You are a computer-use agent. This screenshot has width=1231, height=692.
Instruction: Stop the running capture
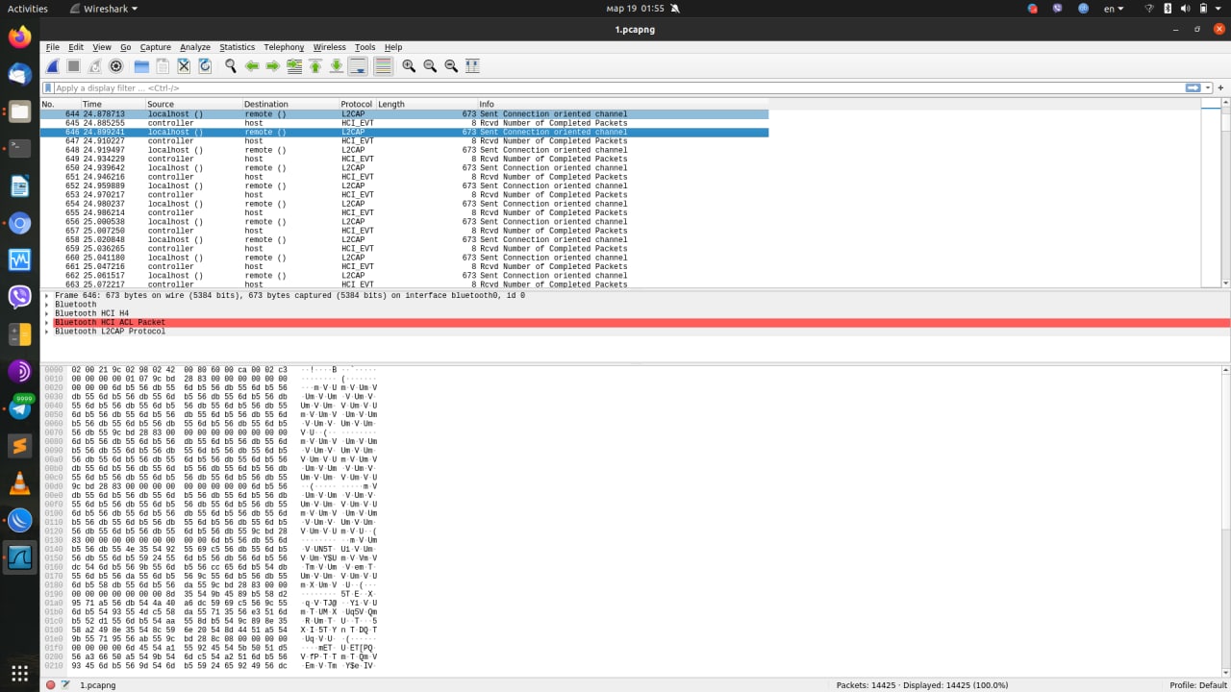(x=73, y=66)
